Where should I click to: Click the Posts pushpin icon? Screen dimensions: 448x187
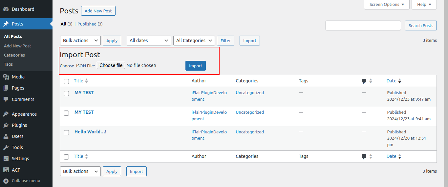[x=6, y=24]
